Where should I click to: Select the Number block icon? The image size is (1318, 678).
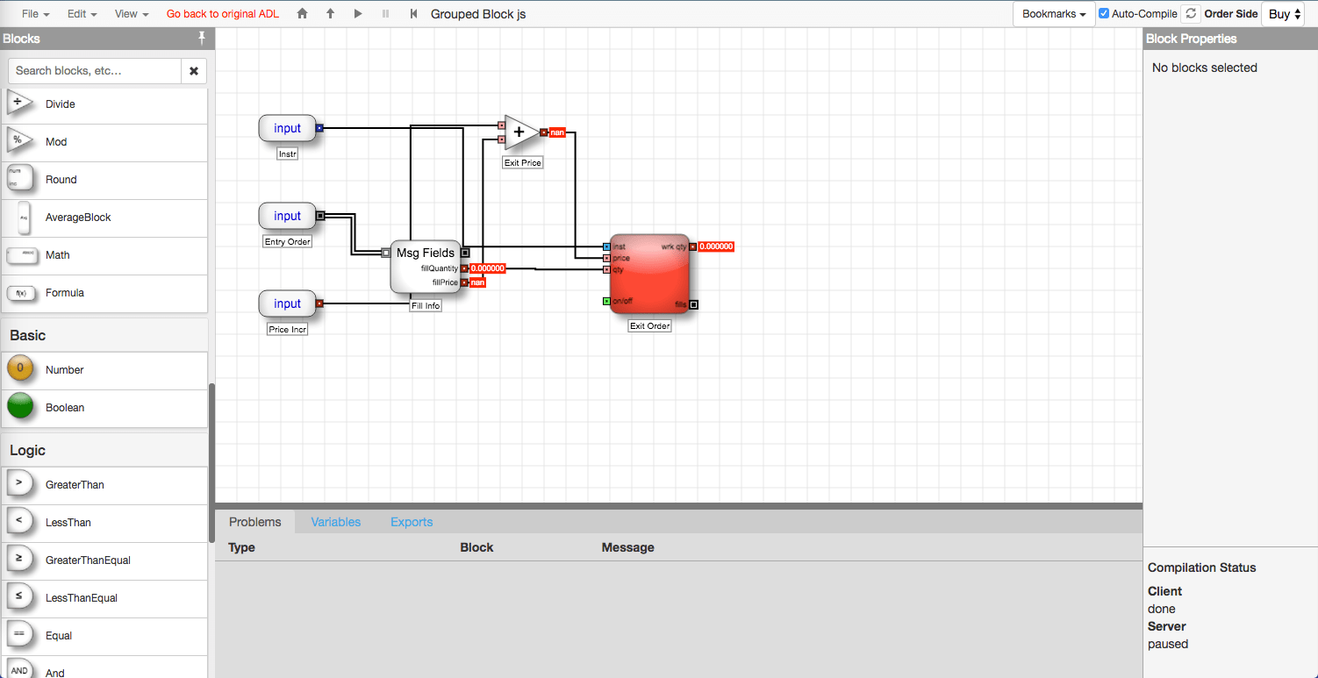click(x=20, y=369)
